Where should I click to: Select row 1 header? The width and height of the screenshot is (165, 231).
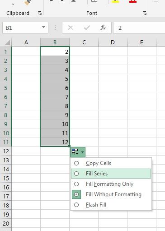pyautogui.click(x=5, y=52)
